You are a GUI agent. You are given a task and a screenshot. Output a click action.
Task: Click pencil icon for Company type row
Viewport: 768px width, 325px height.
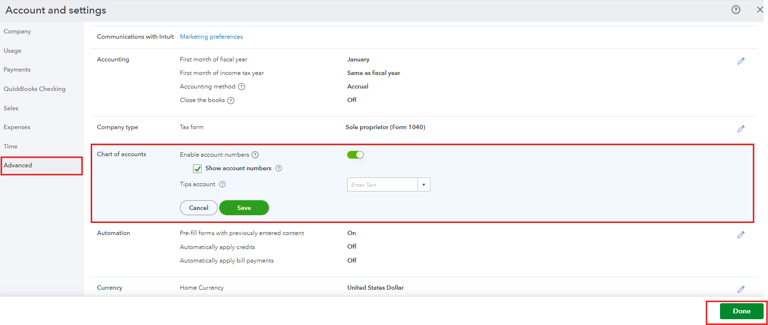[741, 129]
